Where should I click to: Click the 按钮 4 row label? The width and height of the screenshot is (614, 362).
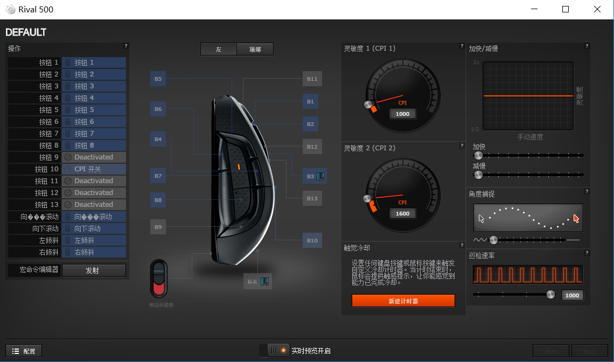(48, 98)
